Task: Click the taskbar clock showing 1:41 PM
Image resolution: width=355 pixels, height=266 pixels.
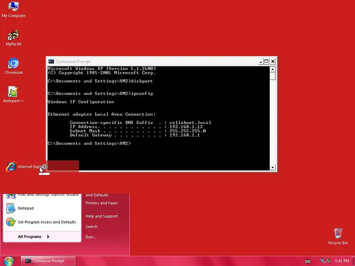Action: click(342, 261)
